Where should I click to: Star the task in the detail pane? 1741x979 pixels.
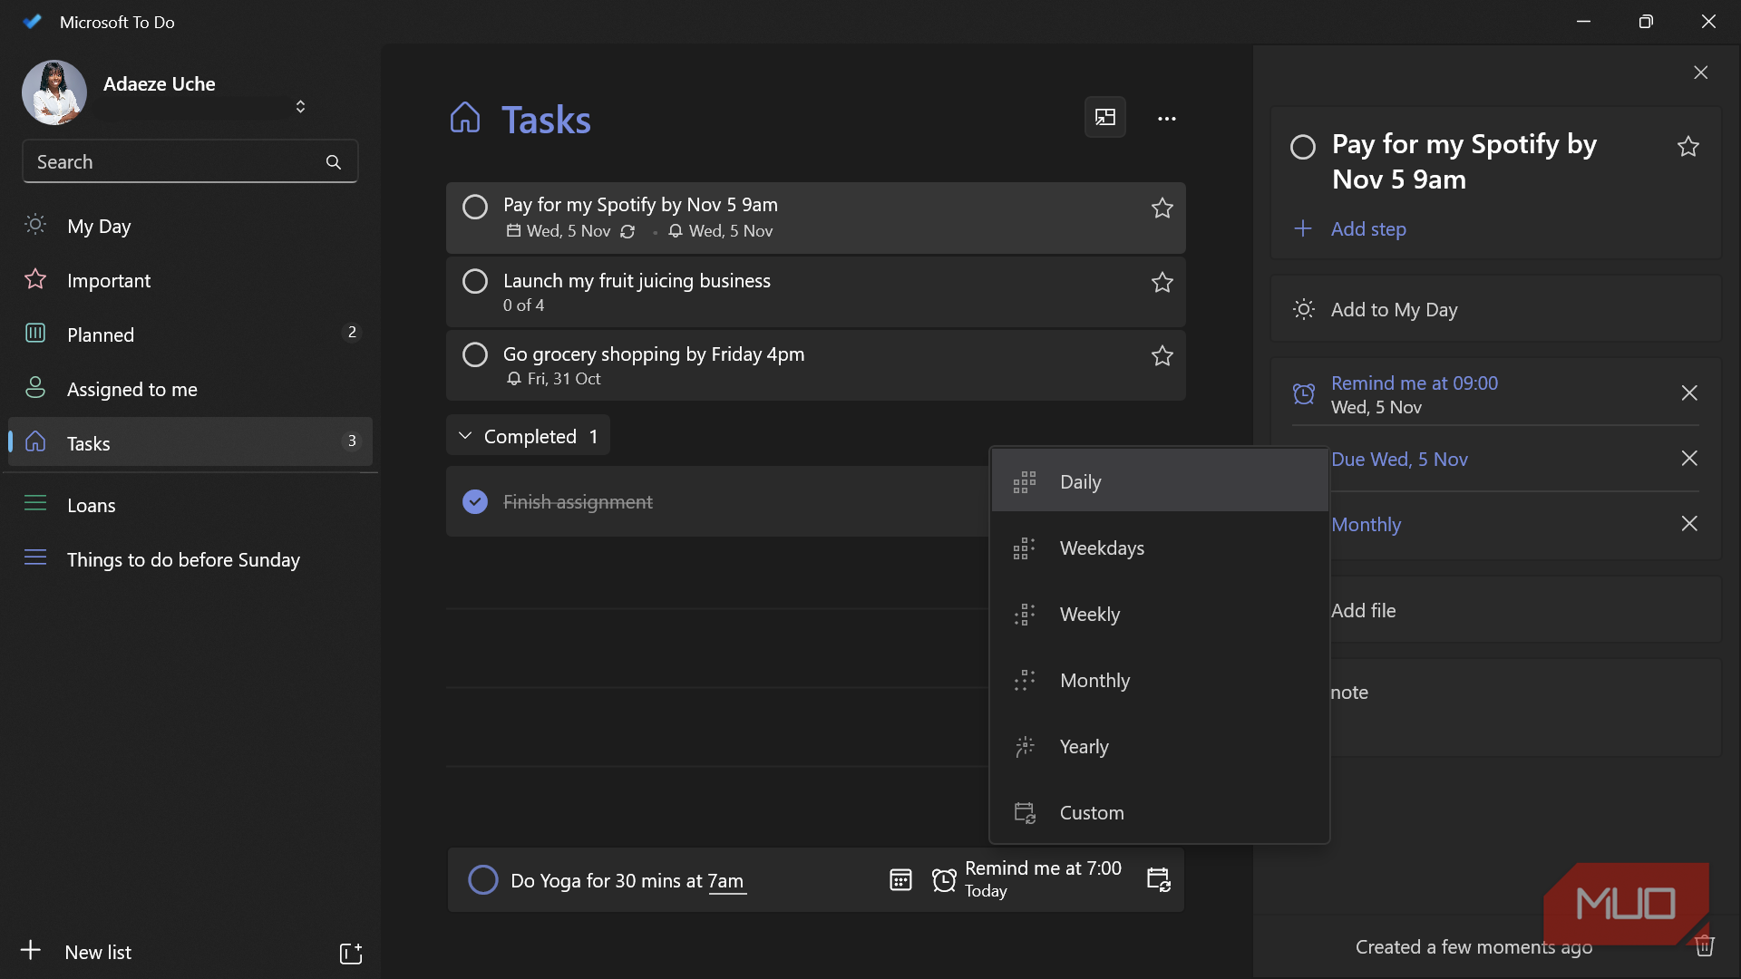tap(1688, 147)
